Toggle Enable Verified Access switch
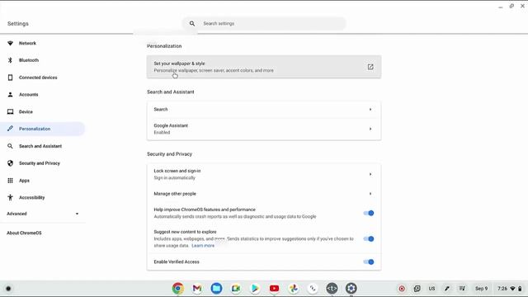This screenshot has height=297, width=528. (x=369, y=262)
